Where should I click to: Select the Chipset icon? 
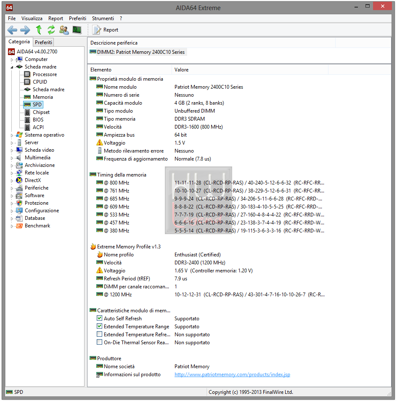(x=27, y=112)
